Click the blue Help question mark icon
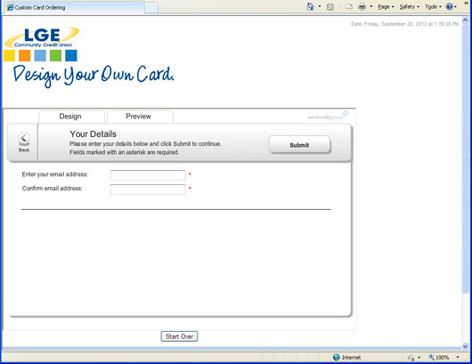 tap(450, 6)
